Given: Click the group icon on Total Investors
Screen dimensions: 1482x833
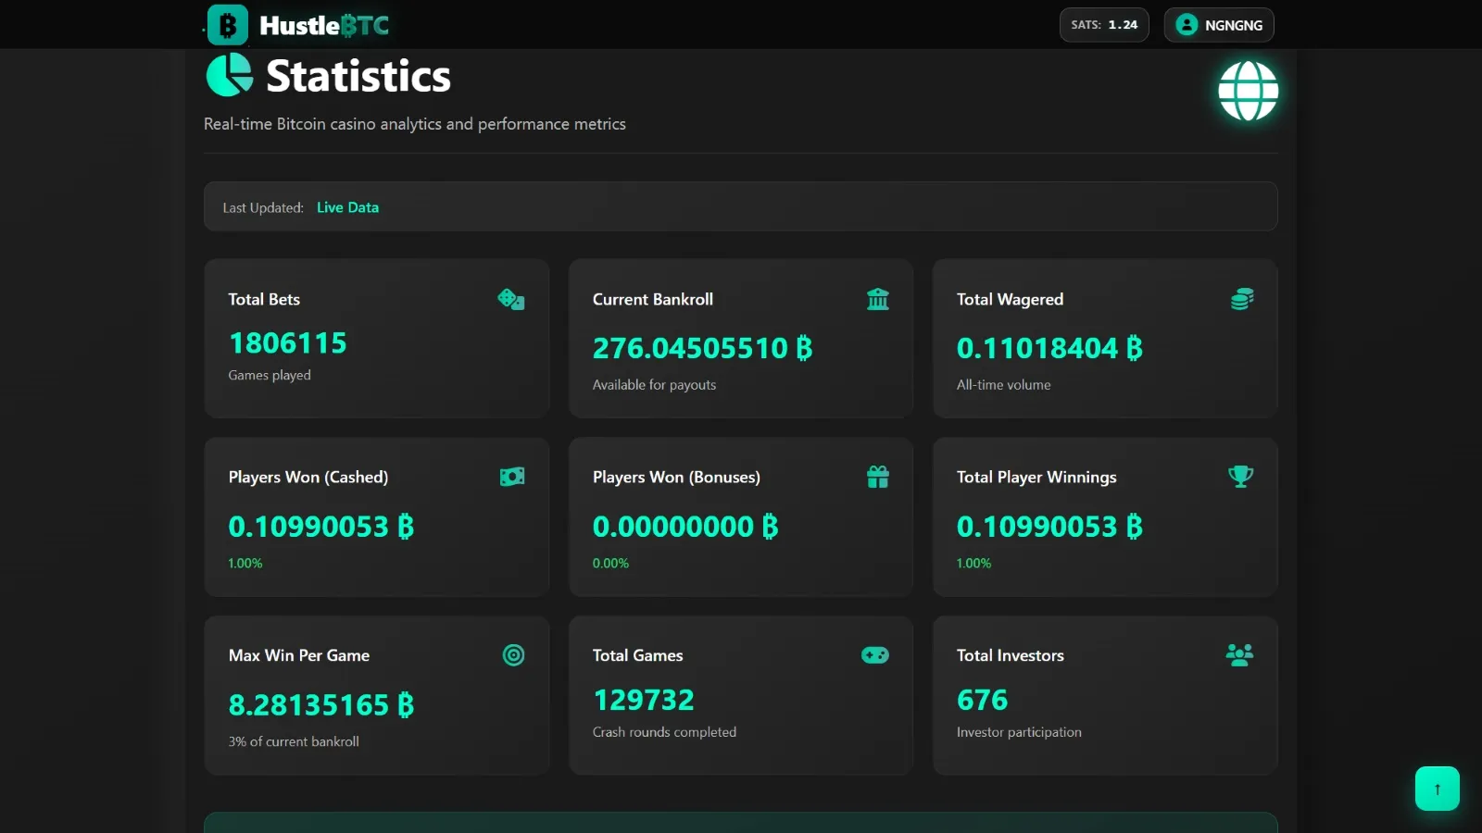Looking at the screenshot, I should tap(1239, 655).
